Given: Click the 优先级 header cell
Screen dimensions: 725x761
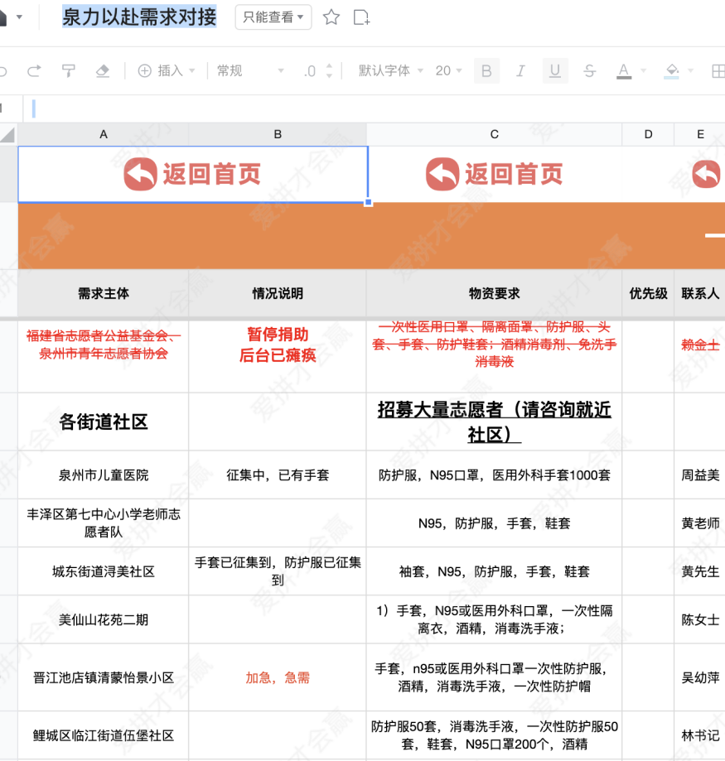Looking at the screenshot, I should pyautogui.click(x=648, y=294).
